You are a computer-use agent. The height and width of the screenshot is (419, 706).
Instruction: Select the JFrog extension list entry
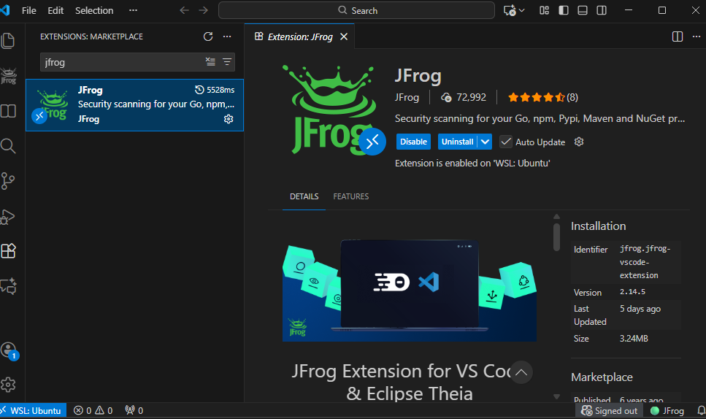click(x=134, y=105)
